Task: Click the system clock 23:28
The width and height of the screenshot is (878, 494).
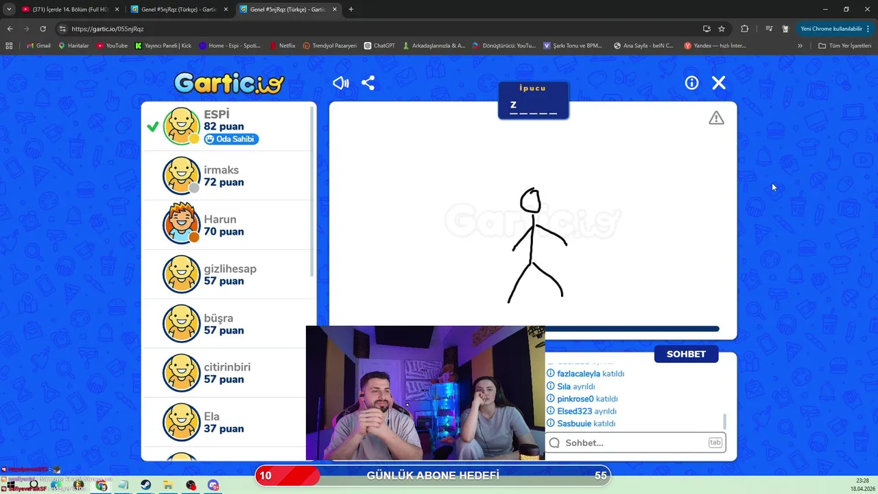Action: [x=862, y=481]
